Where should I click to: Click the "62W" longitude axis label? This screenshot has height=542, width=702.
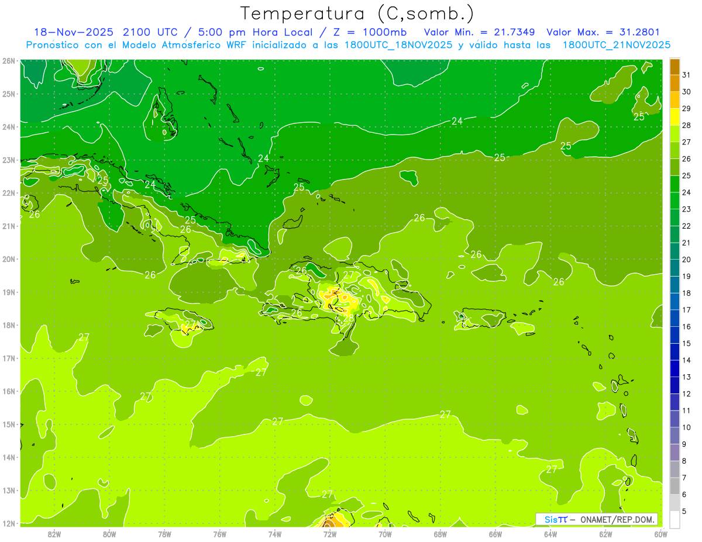click(x=605, y=533)
